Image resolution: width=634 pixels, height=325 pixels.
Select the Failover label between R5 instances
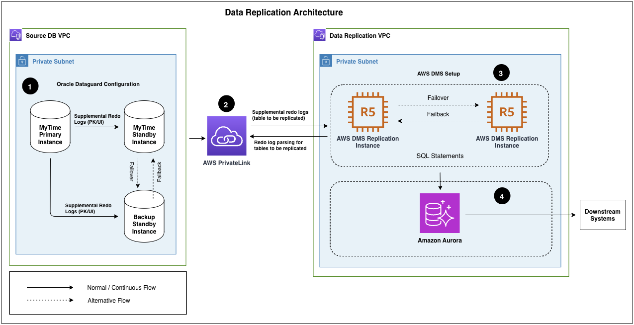pos(438,98)
